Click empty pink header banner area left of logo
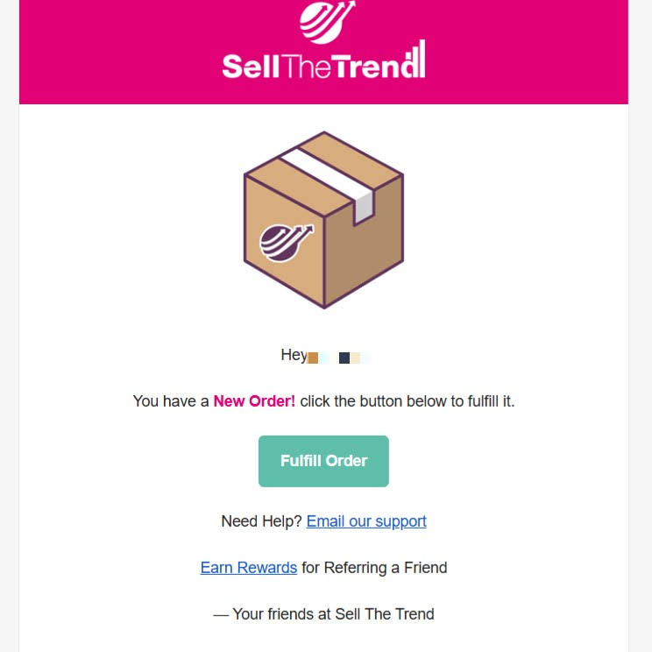The image size is (652, 652). [121, 50]
